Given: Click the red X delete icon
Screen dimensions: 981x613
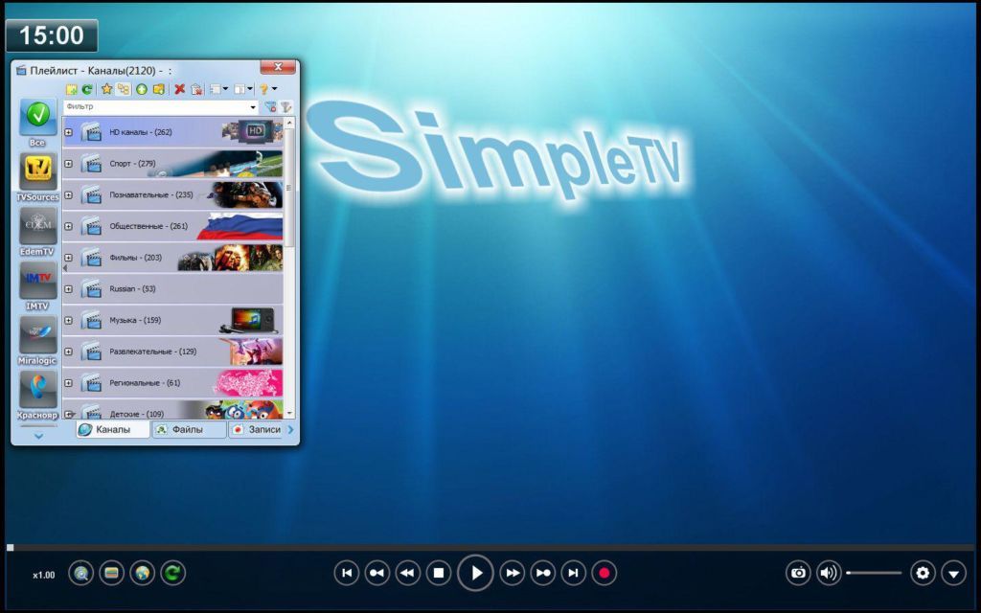Looking at the screenshot, I should pos(179,89).
